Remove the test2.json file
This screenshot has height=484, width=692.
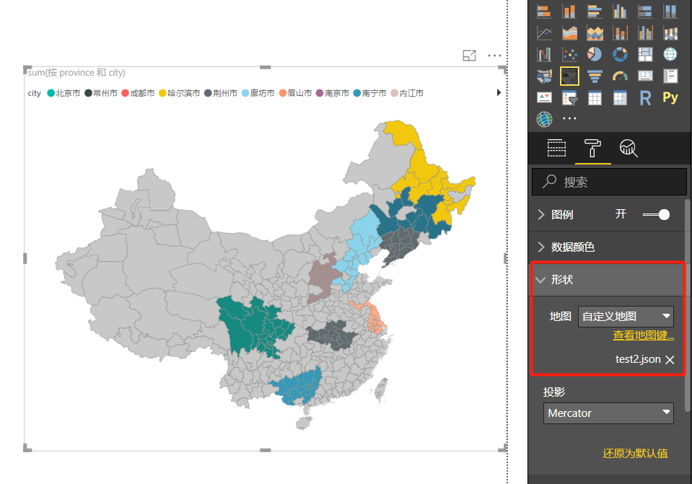coord(669,358)
